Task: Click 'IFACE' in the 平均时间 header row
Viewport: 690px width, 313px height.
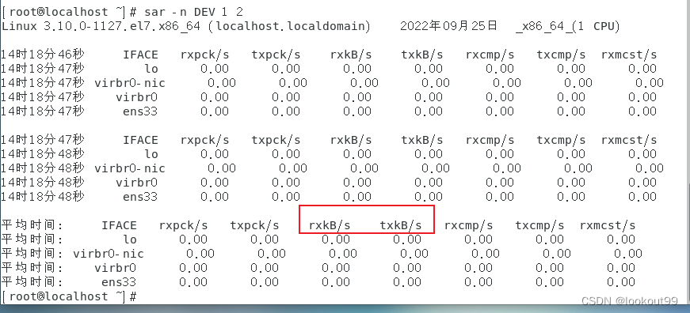Action: click(x=119, y=225)
